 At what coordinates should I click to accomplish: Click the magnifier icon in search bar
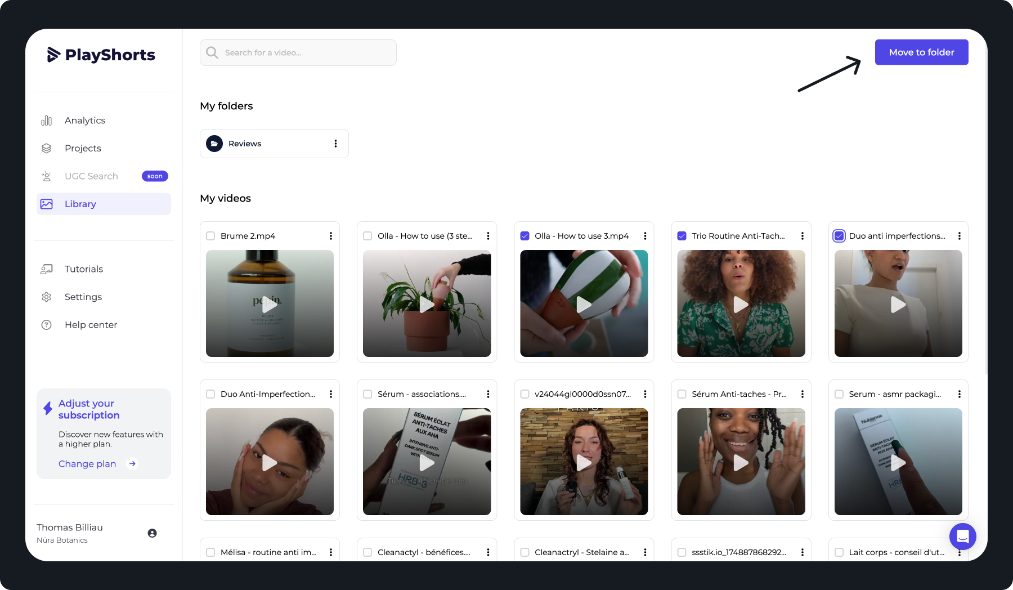[212, 52]
